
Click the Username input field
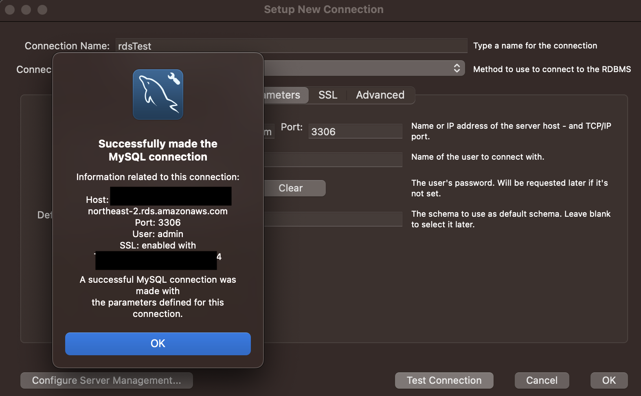(333, 160)
